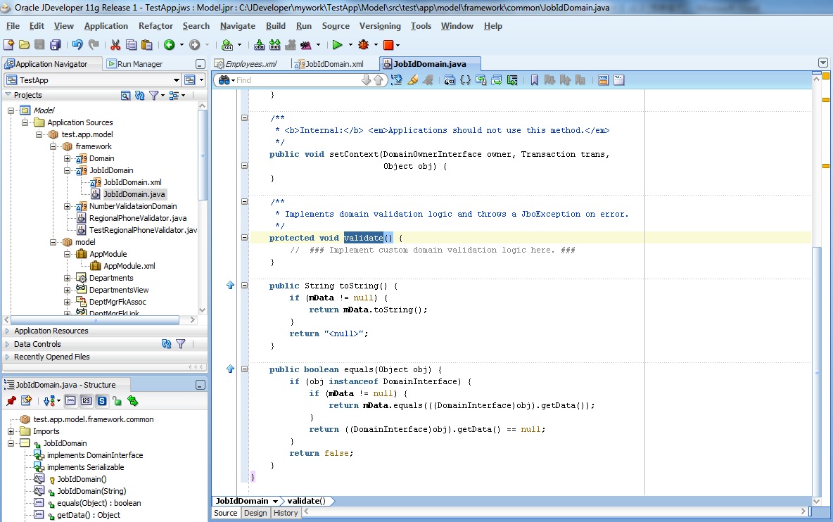Open the JobIdDomain breadcrumb dropdown at the editor bottom
This screenshot has width=833, height=522.
(x=275, y=501)
